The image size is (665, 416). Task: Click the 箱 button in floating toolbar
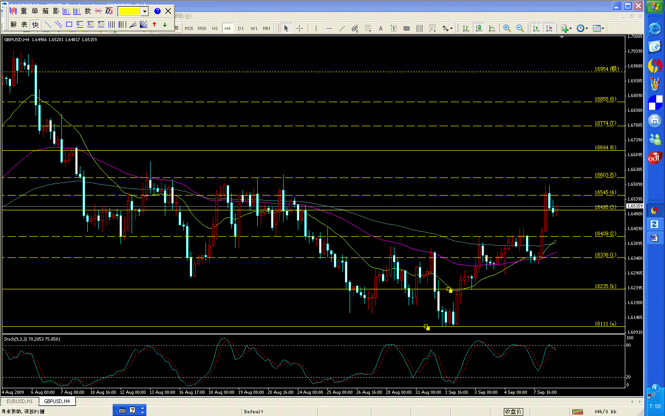[x=45, y=11]
